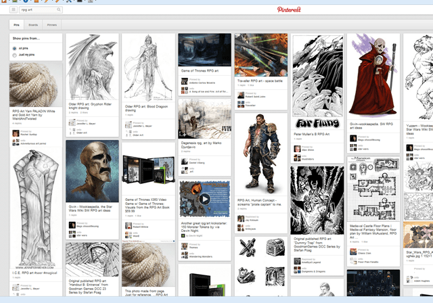
Task: Switch to the Pins tab
Action: click(x=16, y=25)
